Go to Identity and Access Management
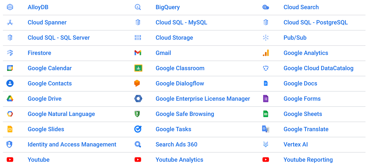368x167 pixels. pyautogui.click(x=72, y=144)
